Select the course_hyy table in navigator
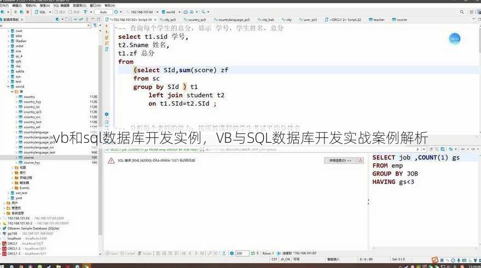Viewport: 481px width, 268px height. pyautogui.click(x=32, y=162)
